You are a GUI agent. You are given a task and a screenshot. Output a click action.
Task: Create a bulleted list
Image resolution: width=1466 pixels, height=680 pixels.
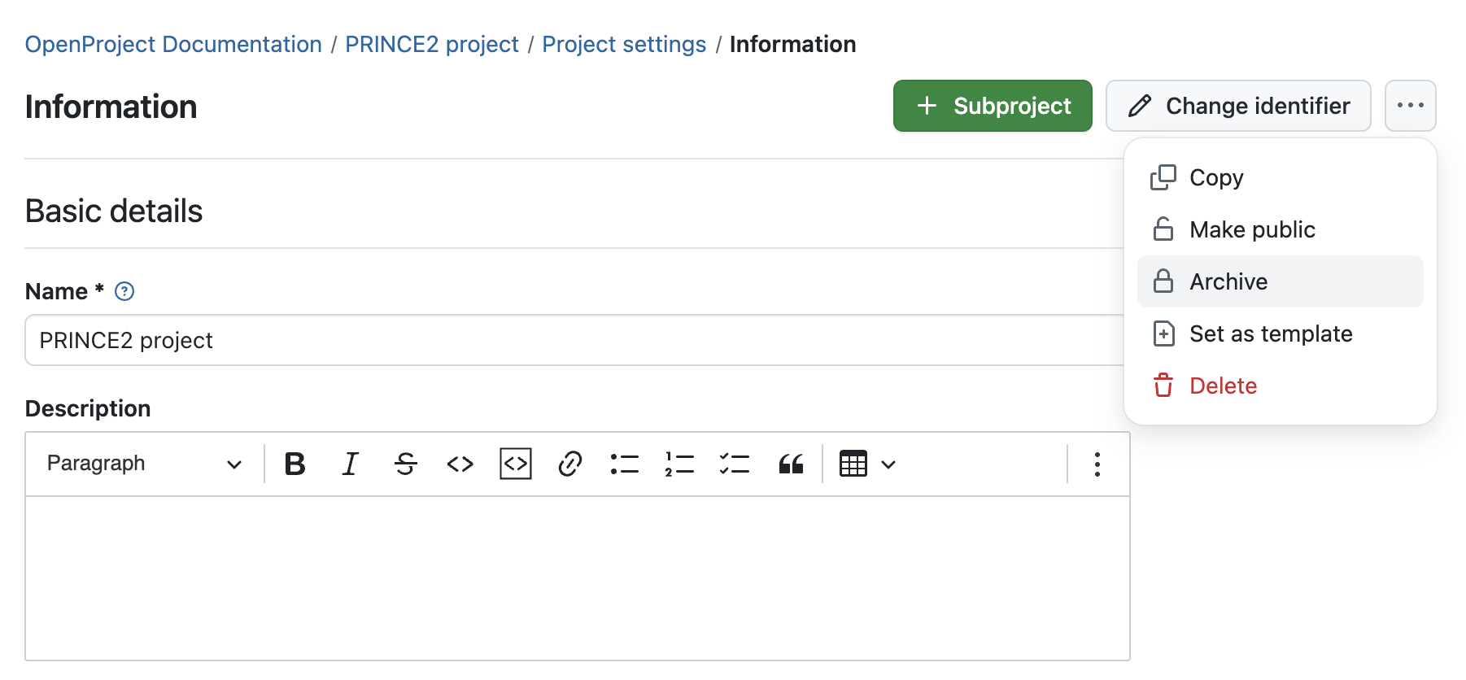click(625, 464)
